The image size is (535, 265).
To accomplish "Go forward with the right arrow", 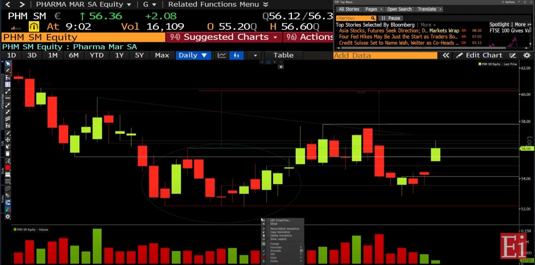I will (22, 5).
